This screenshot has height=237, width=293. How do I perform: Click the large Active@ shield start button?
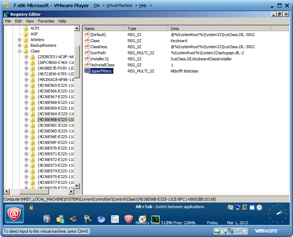[14, 214]
